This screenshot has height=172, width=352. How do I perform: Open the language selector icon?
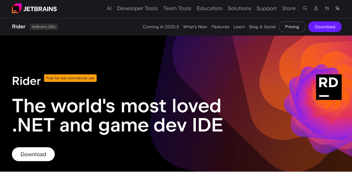pos(337,8)
